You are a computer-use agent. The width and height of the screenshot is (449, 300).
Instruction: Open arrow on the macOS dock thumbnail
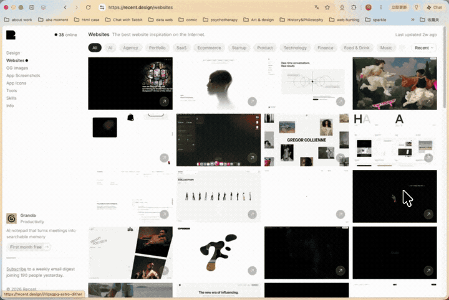pos(253,157)
